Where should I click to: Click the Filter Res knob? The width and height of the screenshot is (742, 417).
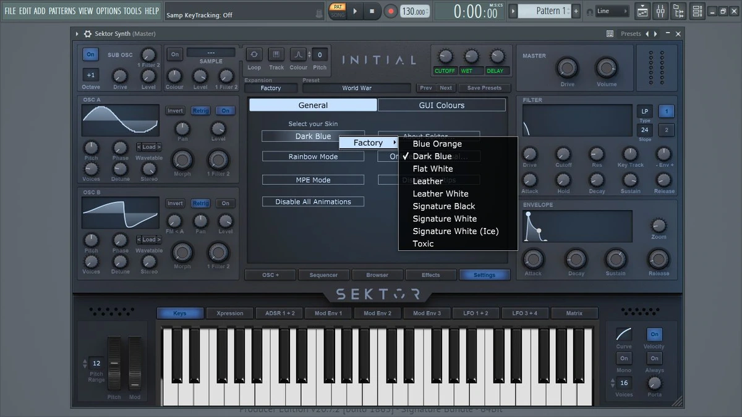point(597,154)
